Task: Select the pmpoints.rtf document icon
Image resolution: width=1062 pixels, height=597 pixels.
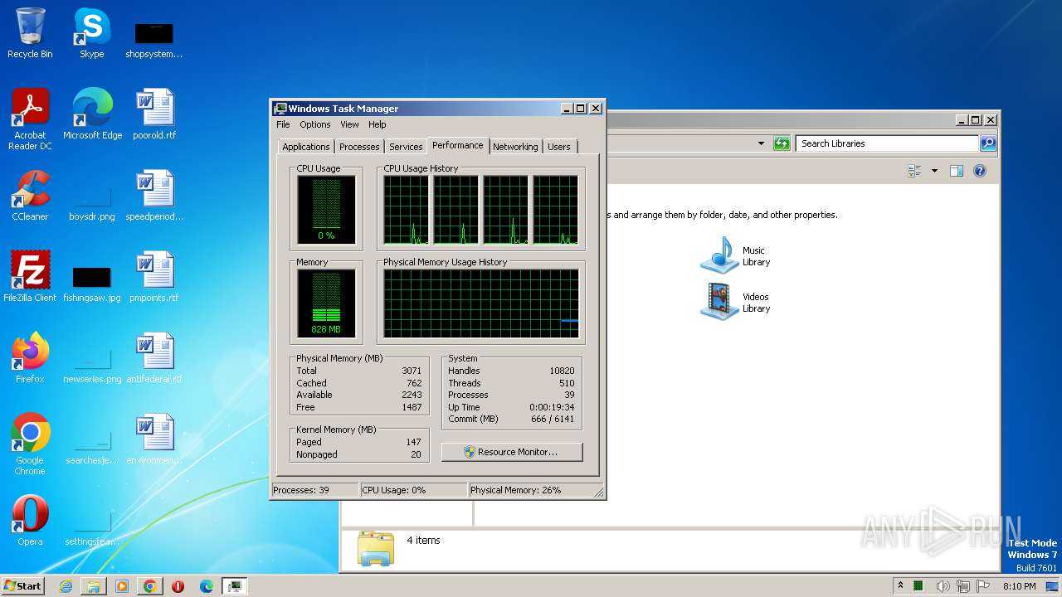Action: click(154, 277)
